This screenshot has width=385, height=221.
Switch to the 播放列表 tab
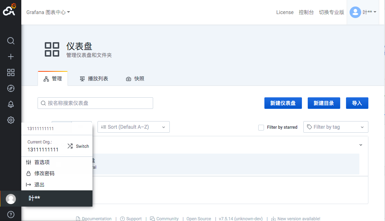pos(94,79)
